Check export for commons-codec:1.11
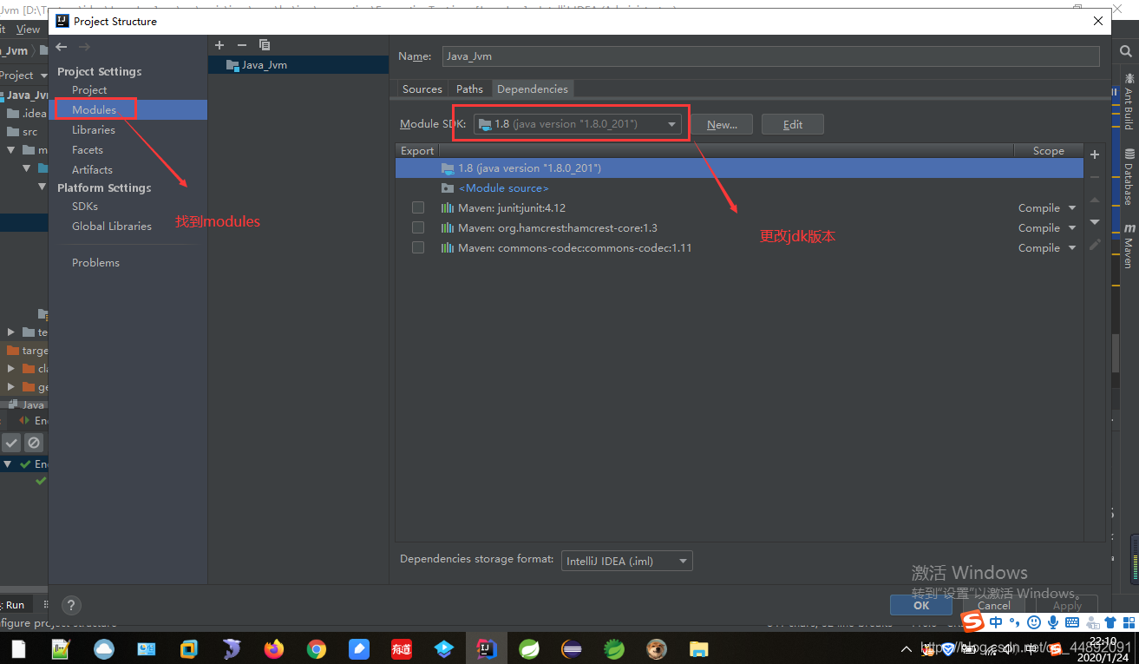The height and width of the screenshot is (664, 1139). 418,247
